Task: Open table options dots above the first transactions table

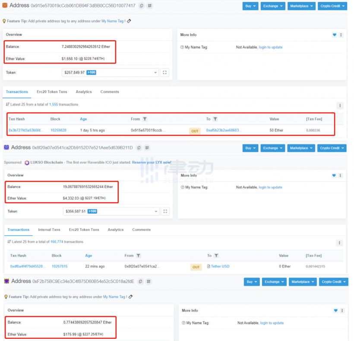Action: [x=340, y=105]
